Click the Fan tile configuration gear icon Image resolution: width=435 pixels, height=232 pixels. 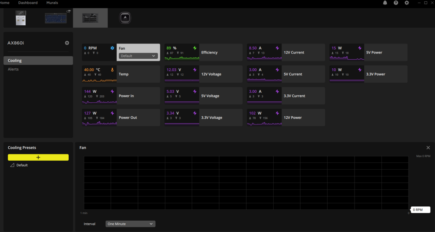click(112, 48)
